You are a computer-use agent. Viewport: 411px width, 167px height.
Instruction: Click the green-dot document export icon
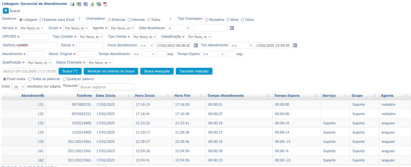[92, 4]
